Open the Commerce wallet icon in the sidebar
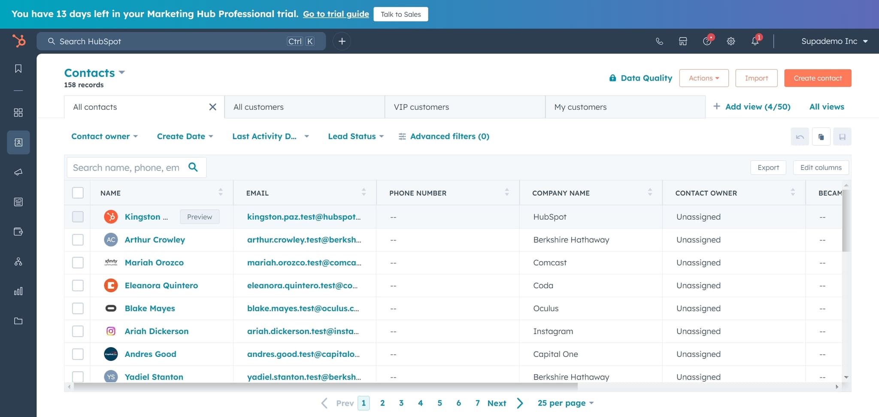This screenshot has width=879, height=417. [x=18, y=231]
